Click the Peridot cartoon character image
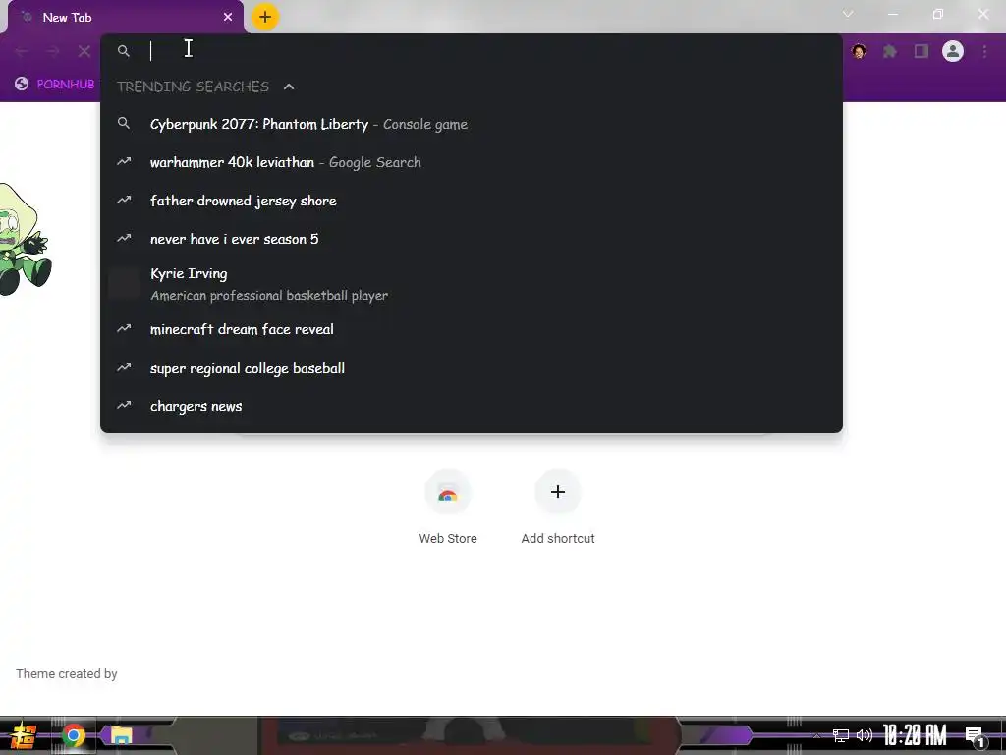 pyautogui.click(x=25, y=240)
